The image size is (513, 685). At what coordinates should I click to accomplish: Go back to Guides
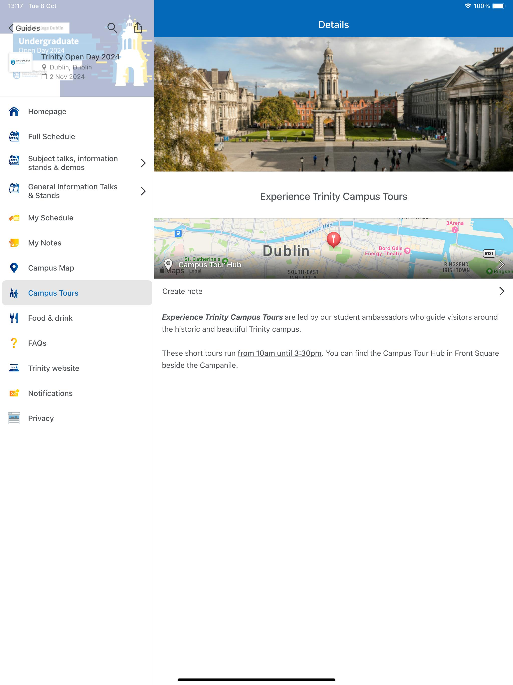tap(24, 28)
